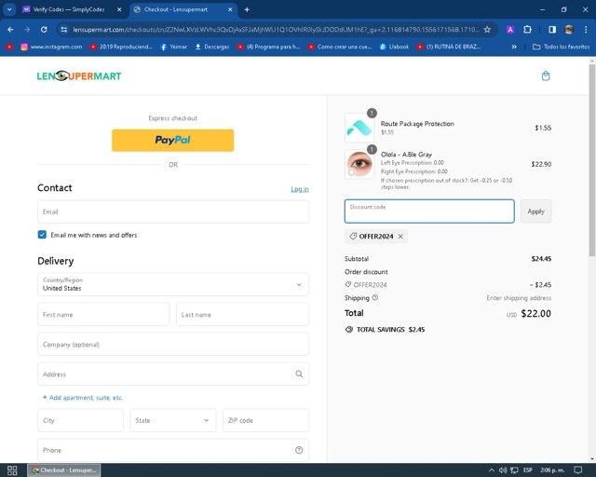Click the Address input field
The width and height of the screenshot is (596, 477).
(173, 374)
